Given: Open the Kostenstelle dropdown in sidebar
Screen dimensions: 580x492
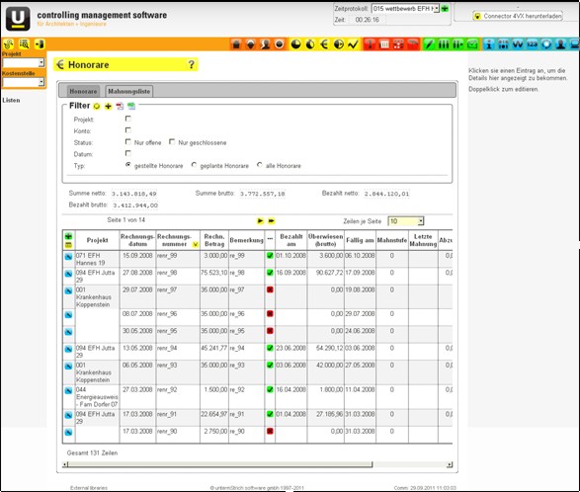Looking at the screenshot, I should coord(41,82).
